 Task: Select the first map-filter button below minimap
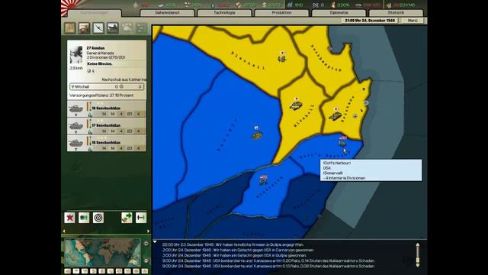68,271
